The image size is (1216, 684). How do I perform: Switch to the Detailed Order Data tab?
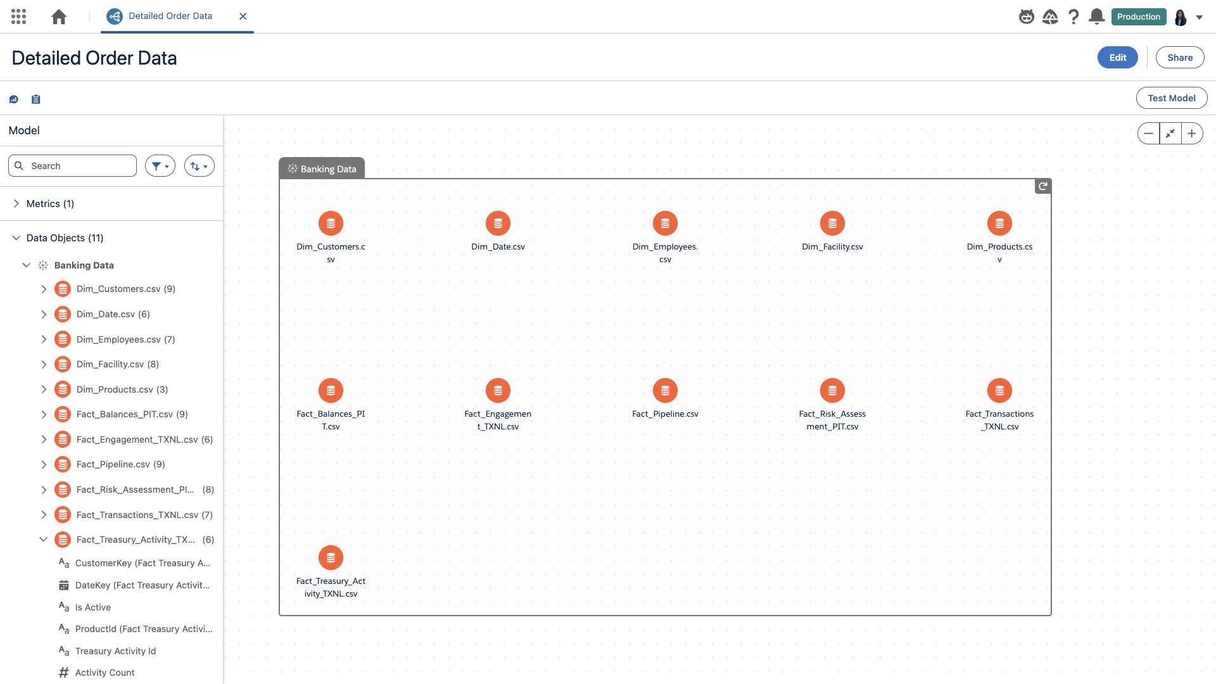pos(170,16)
